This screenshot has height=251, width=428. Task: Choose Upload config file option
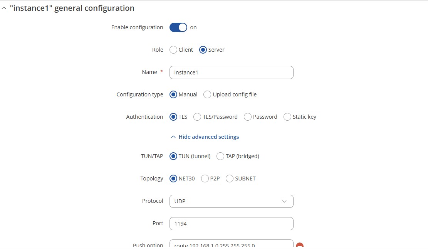207,94
